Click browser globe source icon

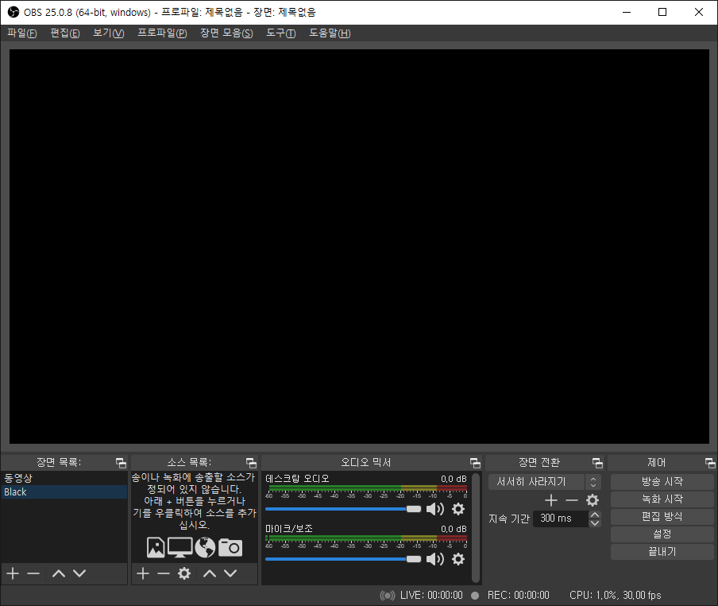pyautogui.click(x=205, y=547)
